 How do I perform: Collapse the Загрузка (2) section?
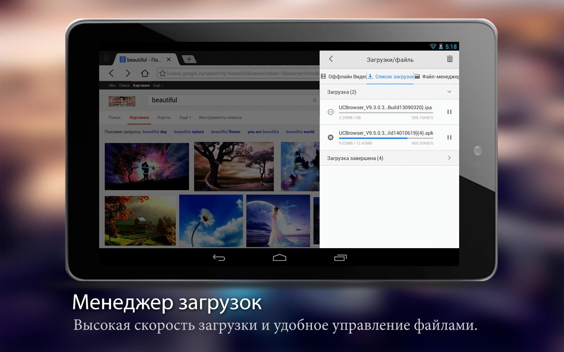click(x=449, y=92)
